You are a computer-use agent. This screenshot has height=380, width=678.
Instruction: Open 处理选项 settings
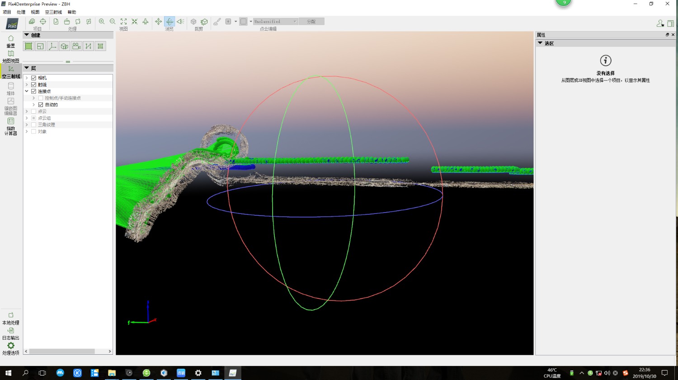11,349
